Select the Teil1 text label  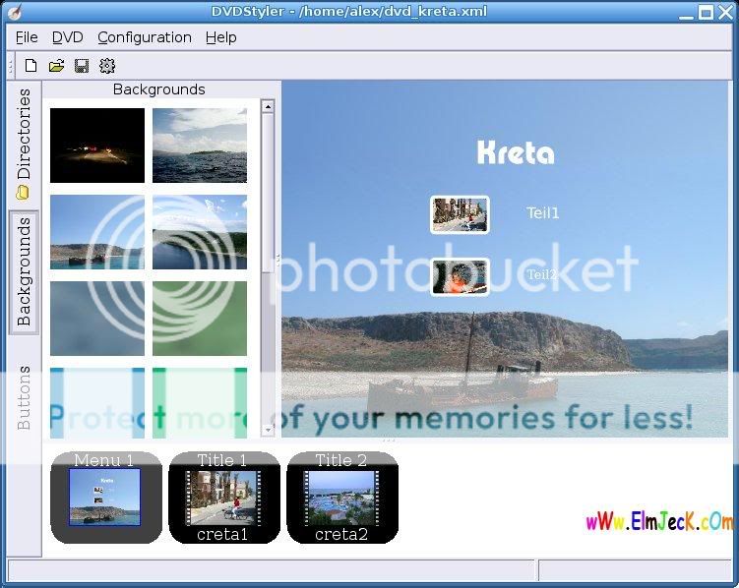coord(543,213)
